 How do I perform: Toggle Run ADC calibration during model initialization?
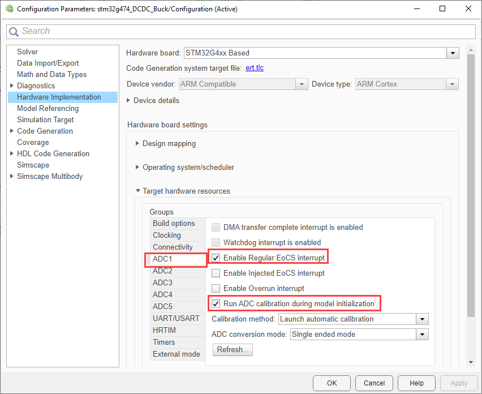(x=216, y=304)
